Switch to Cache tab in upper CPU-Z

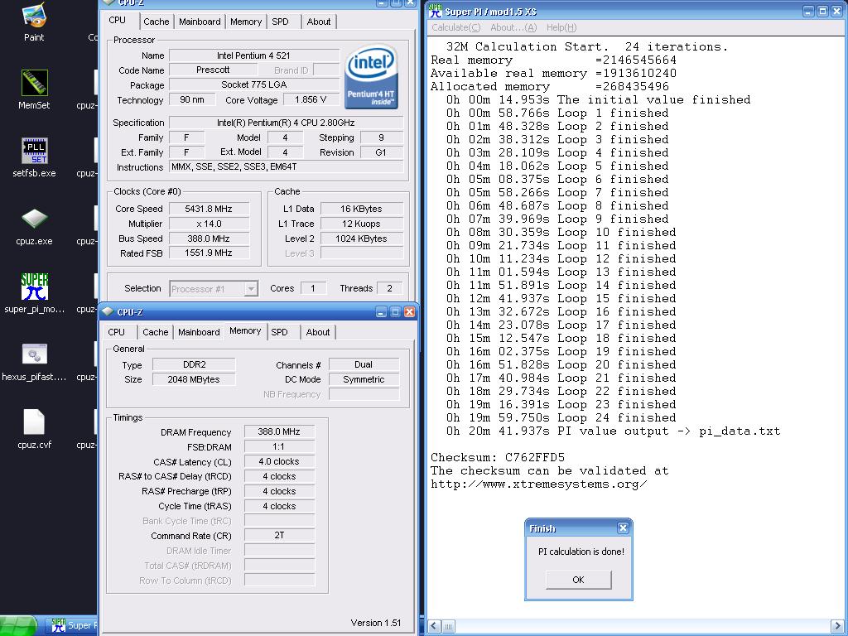[x=157, y=22]
